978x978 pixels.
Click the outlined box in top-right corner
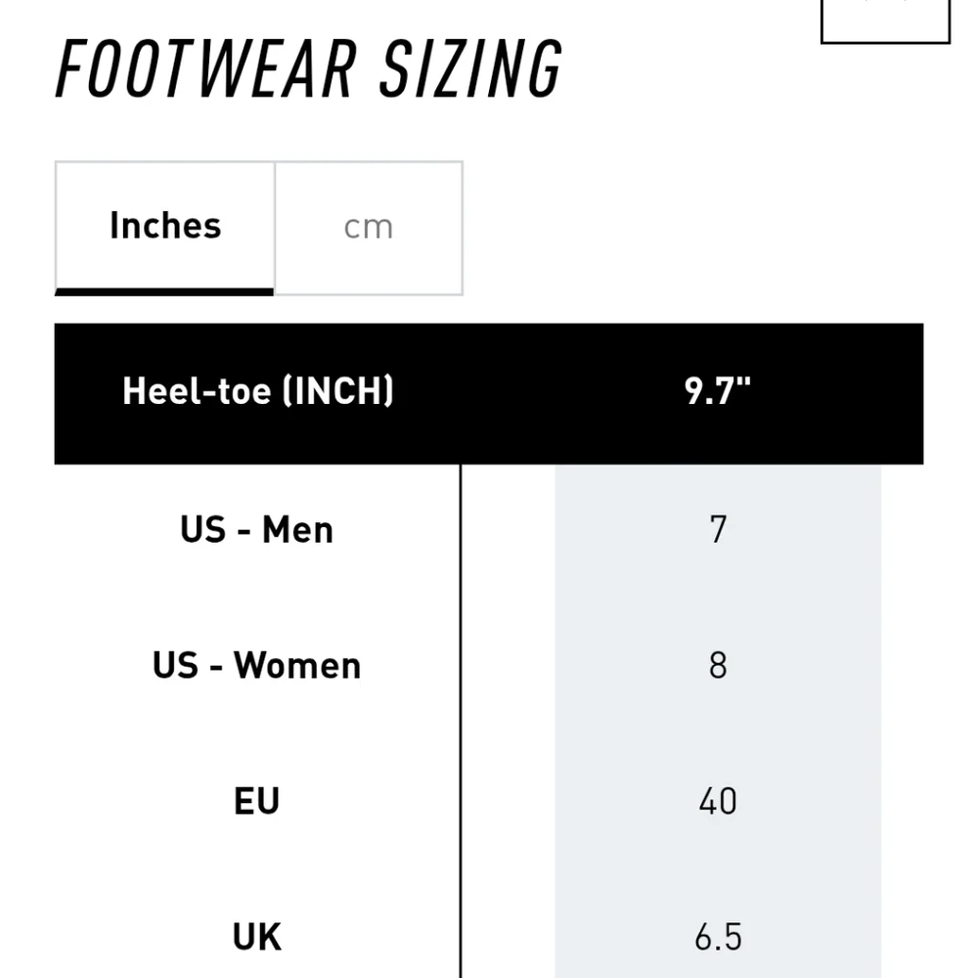884,22
